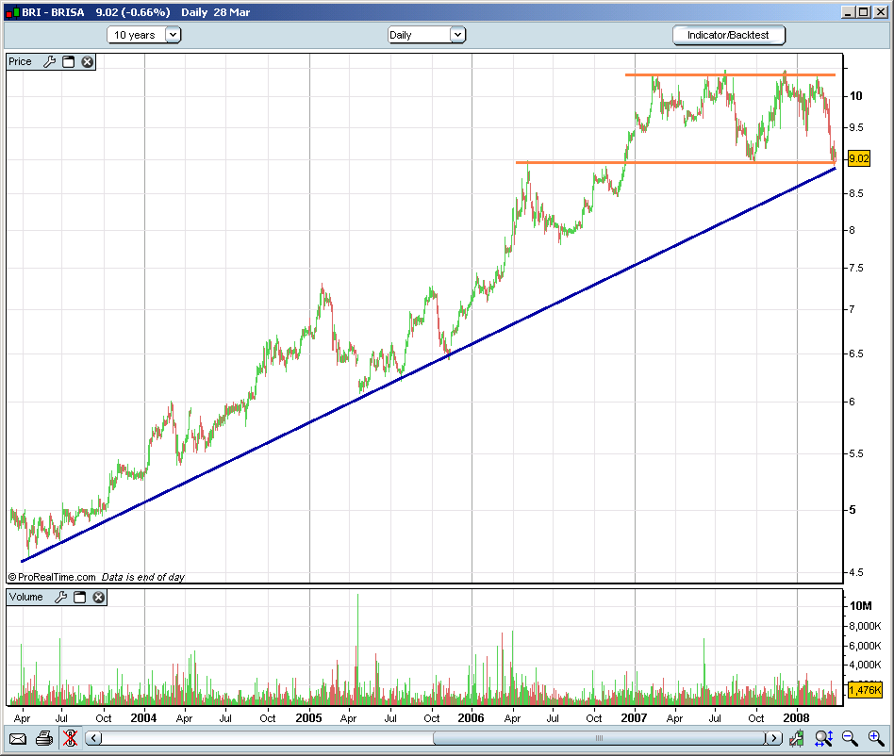
Task: Click the Volume panel label
Action: [x=25, y=597]
